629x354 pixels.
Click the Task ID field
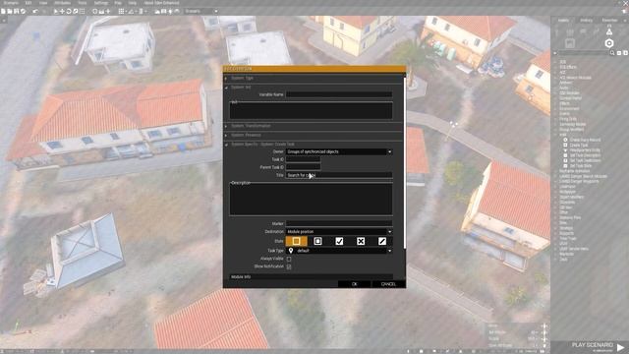pyautogui.click(x=303, y=159)
